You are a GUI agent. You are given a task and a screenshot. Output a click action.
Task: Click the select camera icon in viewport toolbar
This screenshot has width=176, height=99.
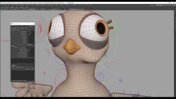[2, 9]
